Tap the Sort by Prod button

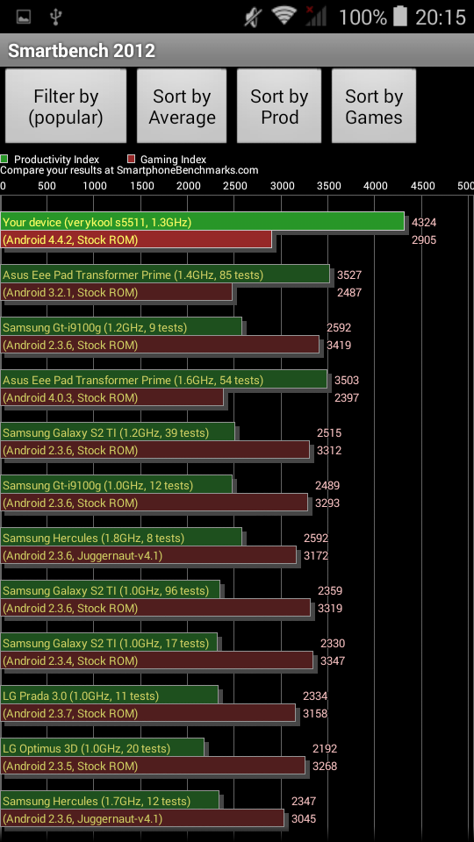tap(279, 106)
